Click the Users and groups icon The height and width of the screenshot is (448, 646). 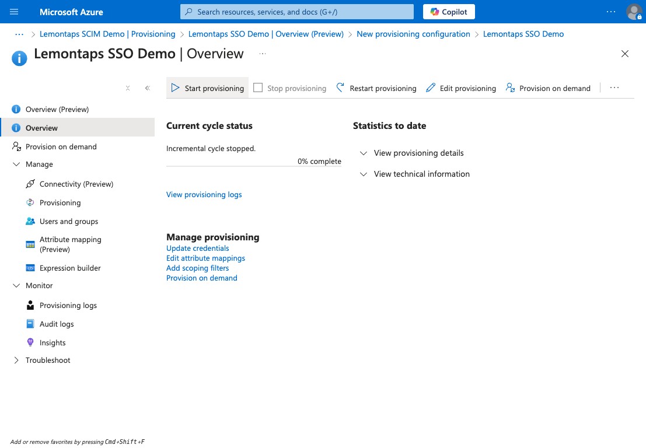pyautogui.click(x=30, y=221)
